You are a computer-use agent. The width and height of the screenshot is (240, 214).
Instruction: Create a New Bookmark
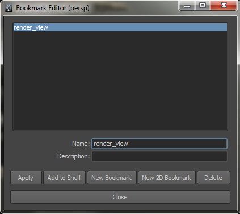tap(112, 178)
